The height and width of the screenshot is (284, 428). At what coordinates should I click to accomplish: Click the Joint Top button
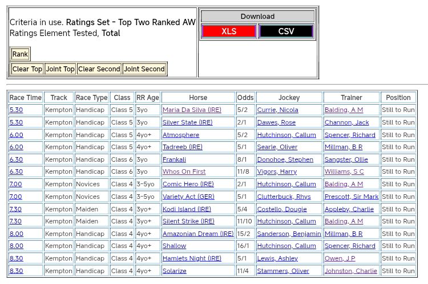60,69
